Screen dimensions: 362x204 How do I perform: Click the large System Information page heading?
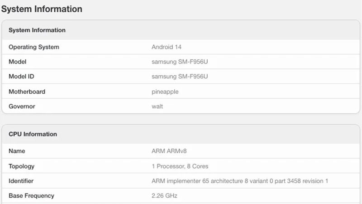point(42,9)
